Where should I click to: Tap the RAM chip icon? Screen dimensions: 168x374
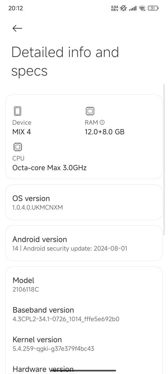[x=90, y=111]
